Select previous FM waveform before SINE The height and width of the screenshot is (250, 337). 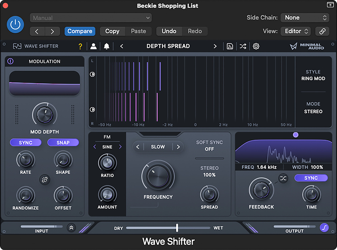(x=95, y=147)
